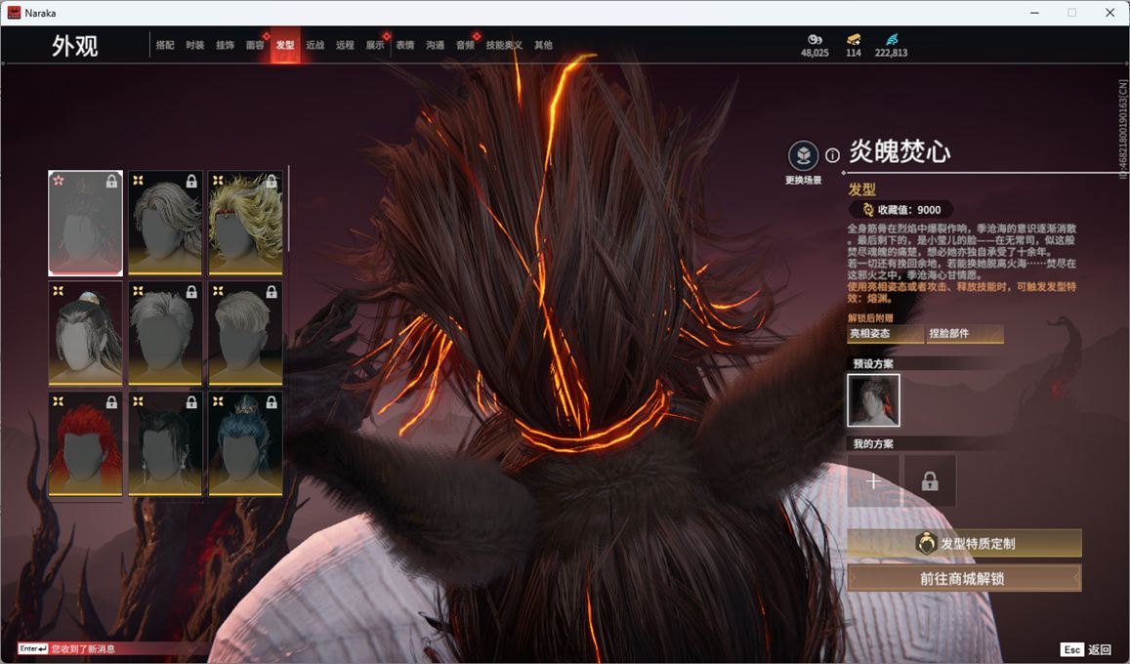Click the Esc 返回 back button

(1087, 649)
